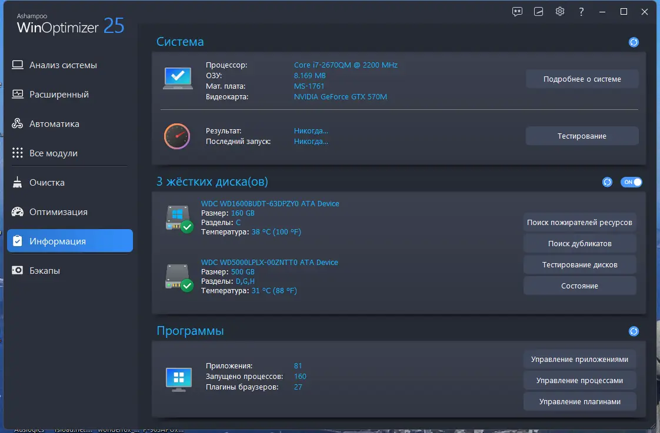Click the browser plugins count 27
Viewport: 660px width, 433px height.
coord(298,387)
